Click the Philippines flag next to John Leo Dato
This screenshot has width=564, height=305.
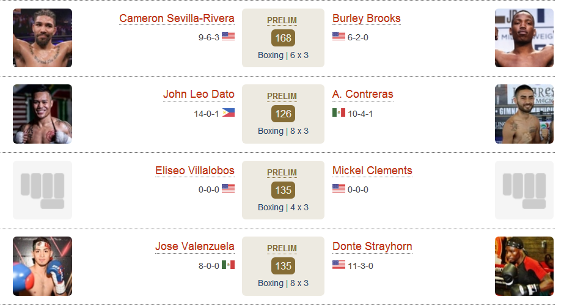tap(228, 112)
